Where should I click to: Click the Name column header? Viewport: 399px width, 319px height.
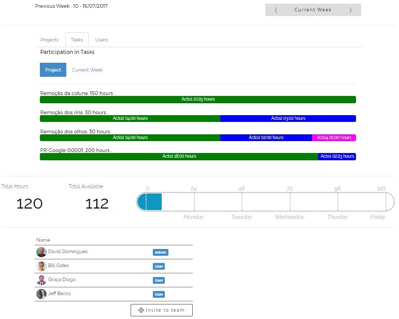point(43,240)
